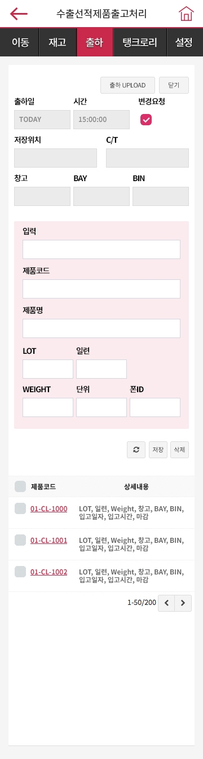
Task: Click the 출하 UPLOAD button
Action: [x=127, y=85]
